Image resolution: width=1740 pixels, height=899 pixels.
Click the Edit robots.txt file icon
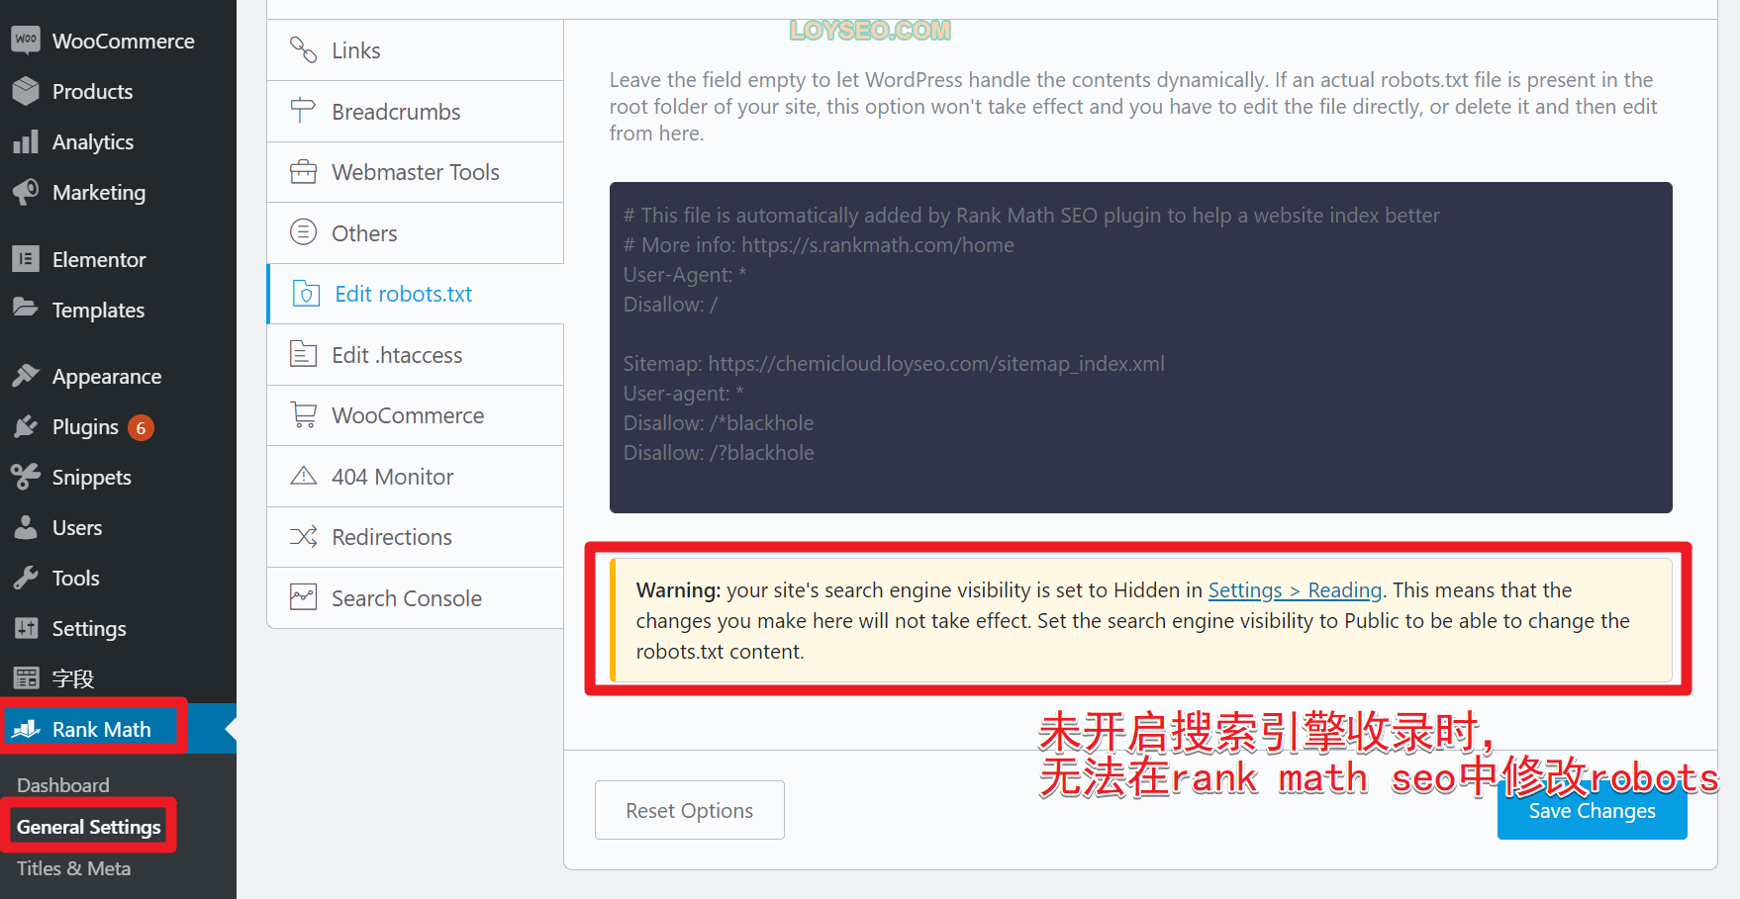306,294
